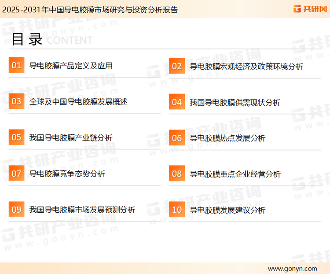Open chapter 我国导电胶膜市场发展预测分析
This screenshot has height=274, width=330.
pyautogui.click(x=82, y=210)
